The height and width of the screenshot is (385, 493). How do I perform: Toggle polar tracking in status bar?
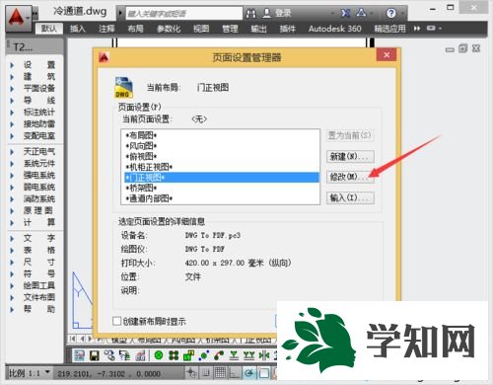[x=248, y=373]
